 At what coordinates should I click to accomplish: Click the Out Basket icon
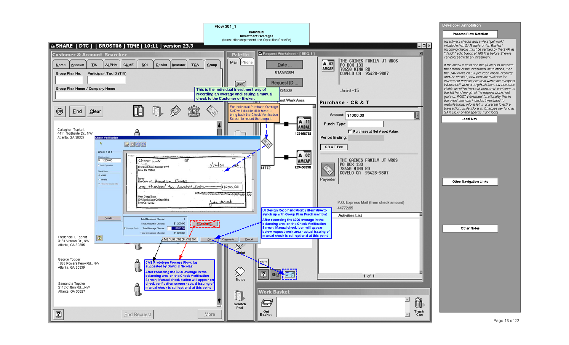pos(266,303)
